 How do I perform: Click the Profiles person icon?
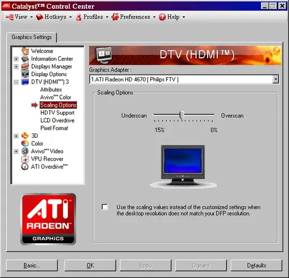[x=79, y=17]
